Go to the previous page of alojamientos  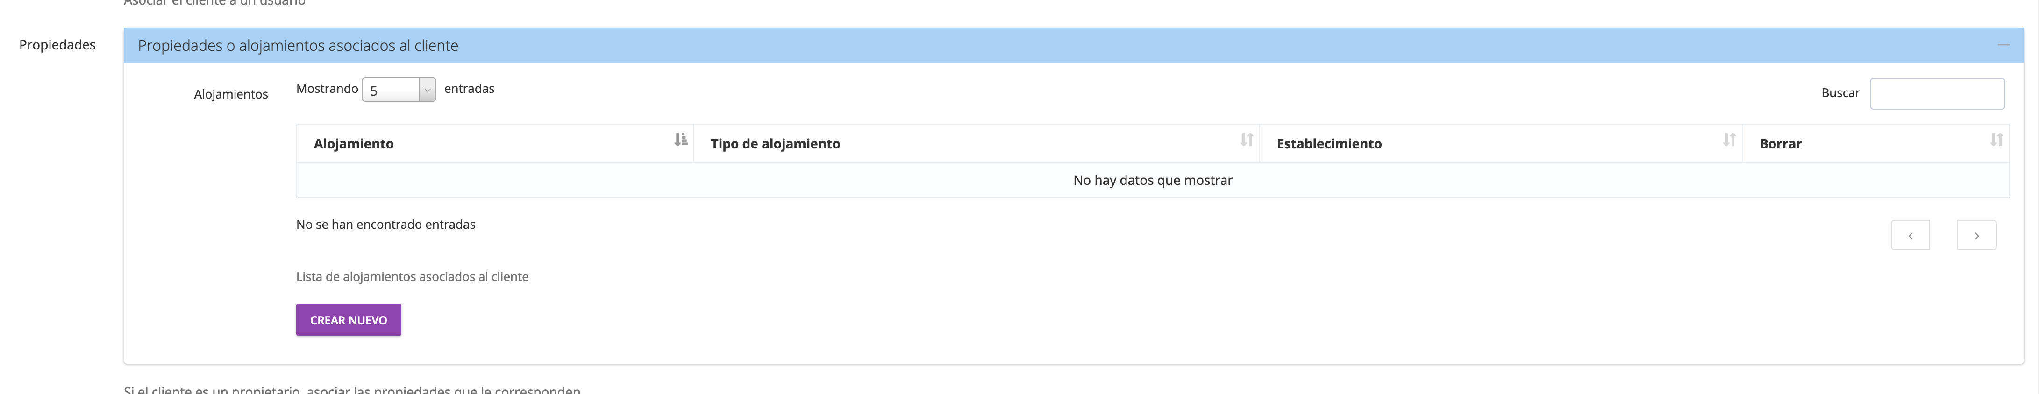point(1910,235)
